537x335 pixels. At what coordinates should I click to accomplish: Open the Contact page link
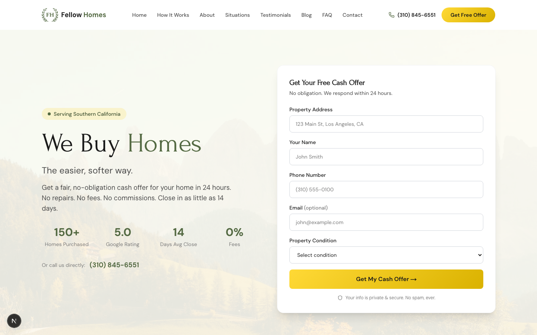point(352,15)
